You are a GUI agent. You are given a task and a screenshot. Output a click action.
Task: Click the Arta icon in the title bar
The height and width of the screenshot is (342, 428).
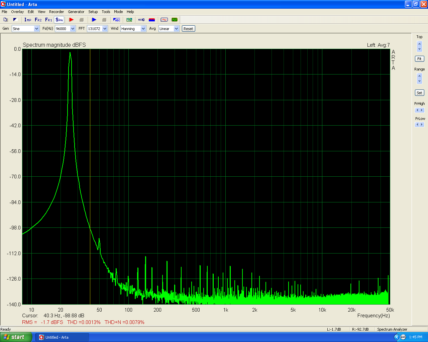tap(3, 4)
